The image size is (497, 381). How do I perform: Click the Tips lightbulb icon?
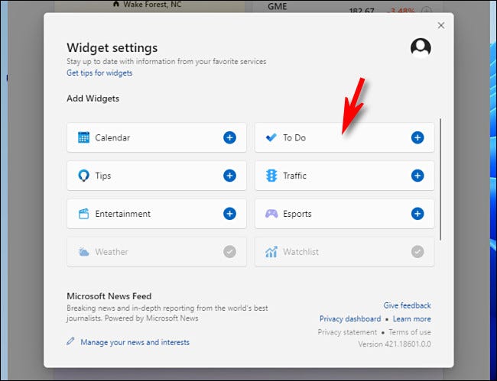[x=83, y=176]
